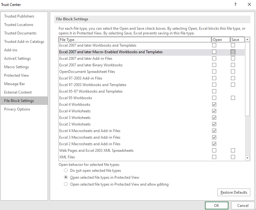Check Open for Excel 95-97 Workbooks and Templates
Screen dimensions: 256x210
214,91
